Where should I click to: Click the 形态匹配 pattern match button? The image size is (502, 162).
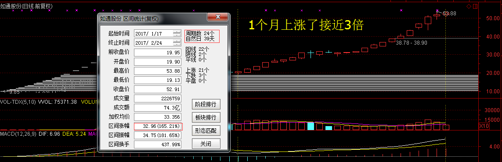click(206, 130)
